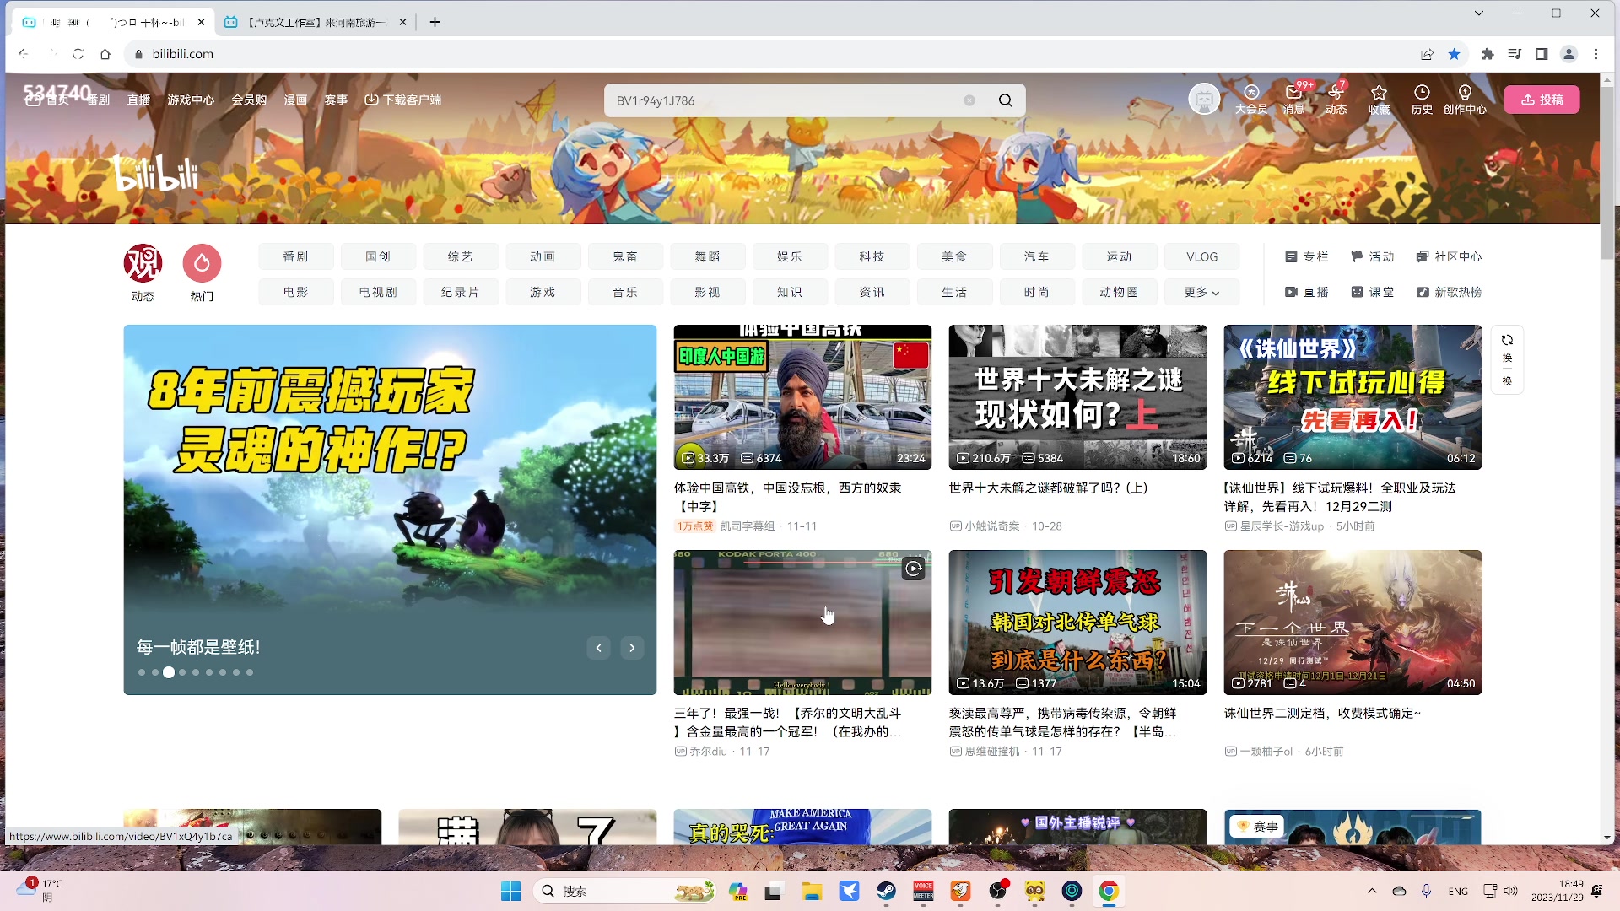Select the 国创 category
This screenshot has width=1620, height=911.
pos(378,256)
